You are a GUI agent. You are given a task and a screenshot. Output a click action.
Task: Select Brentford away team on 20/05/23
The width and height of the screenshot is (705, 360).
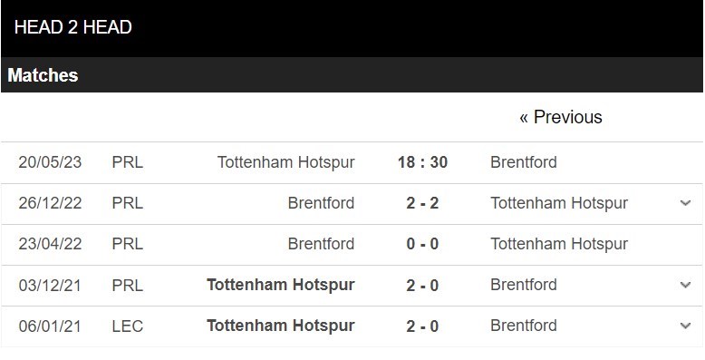click(524, 162)
